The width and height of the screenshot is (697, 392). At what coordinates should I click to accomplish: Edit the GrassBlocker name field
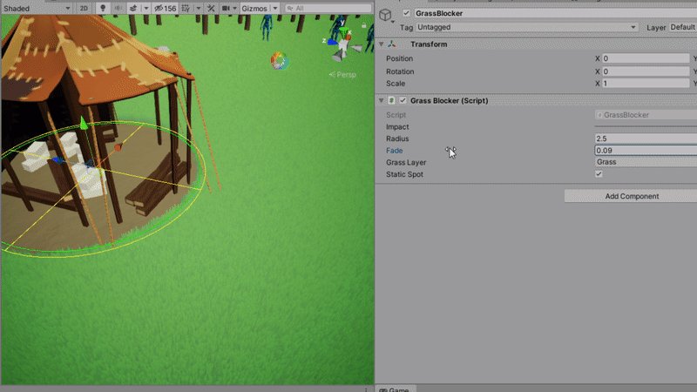pos(555,13)
